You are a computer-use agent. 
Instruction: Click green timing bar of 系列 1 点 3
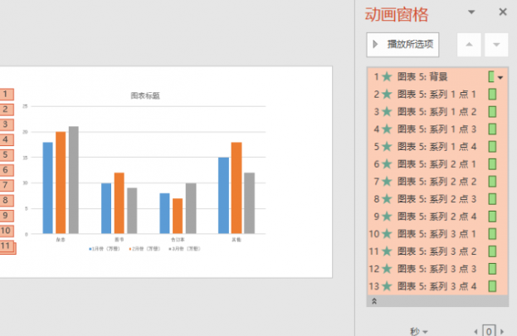click(x=491, y=129)
